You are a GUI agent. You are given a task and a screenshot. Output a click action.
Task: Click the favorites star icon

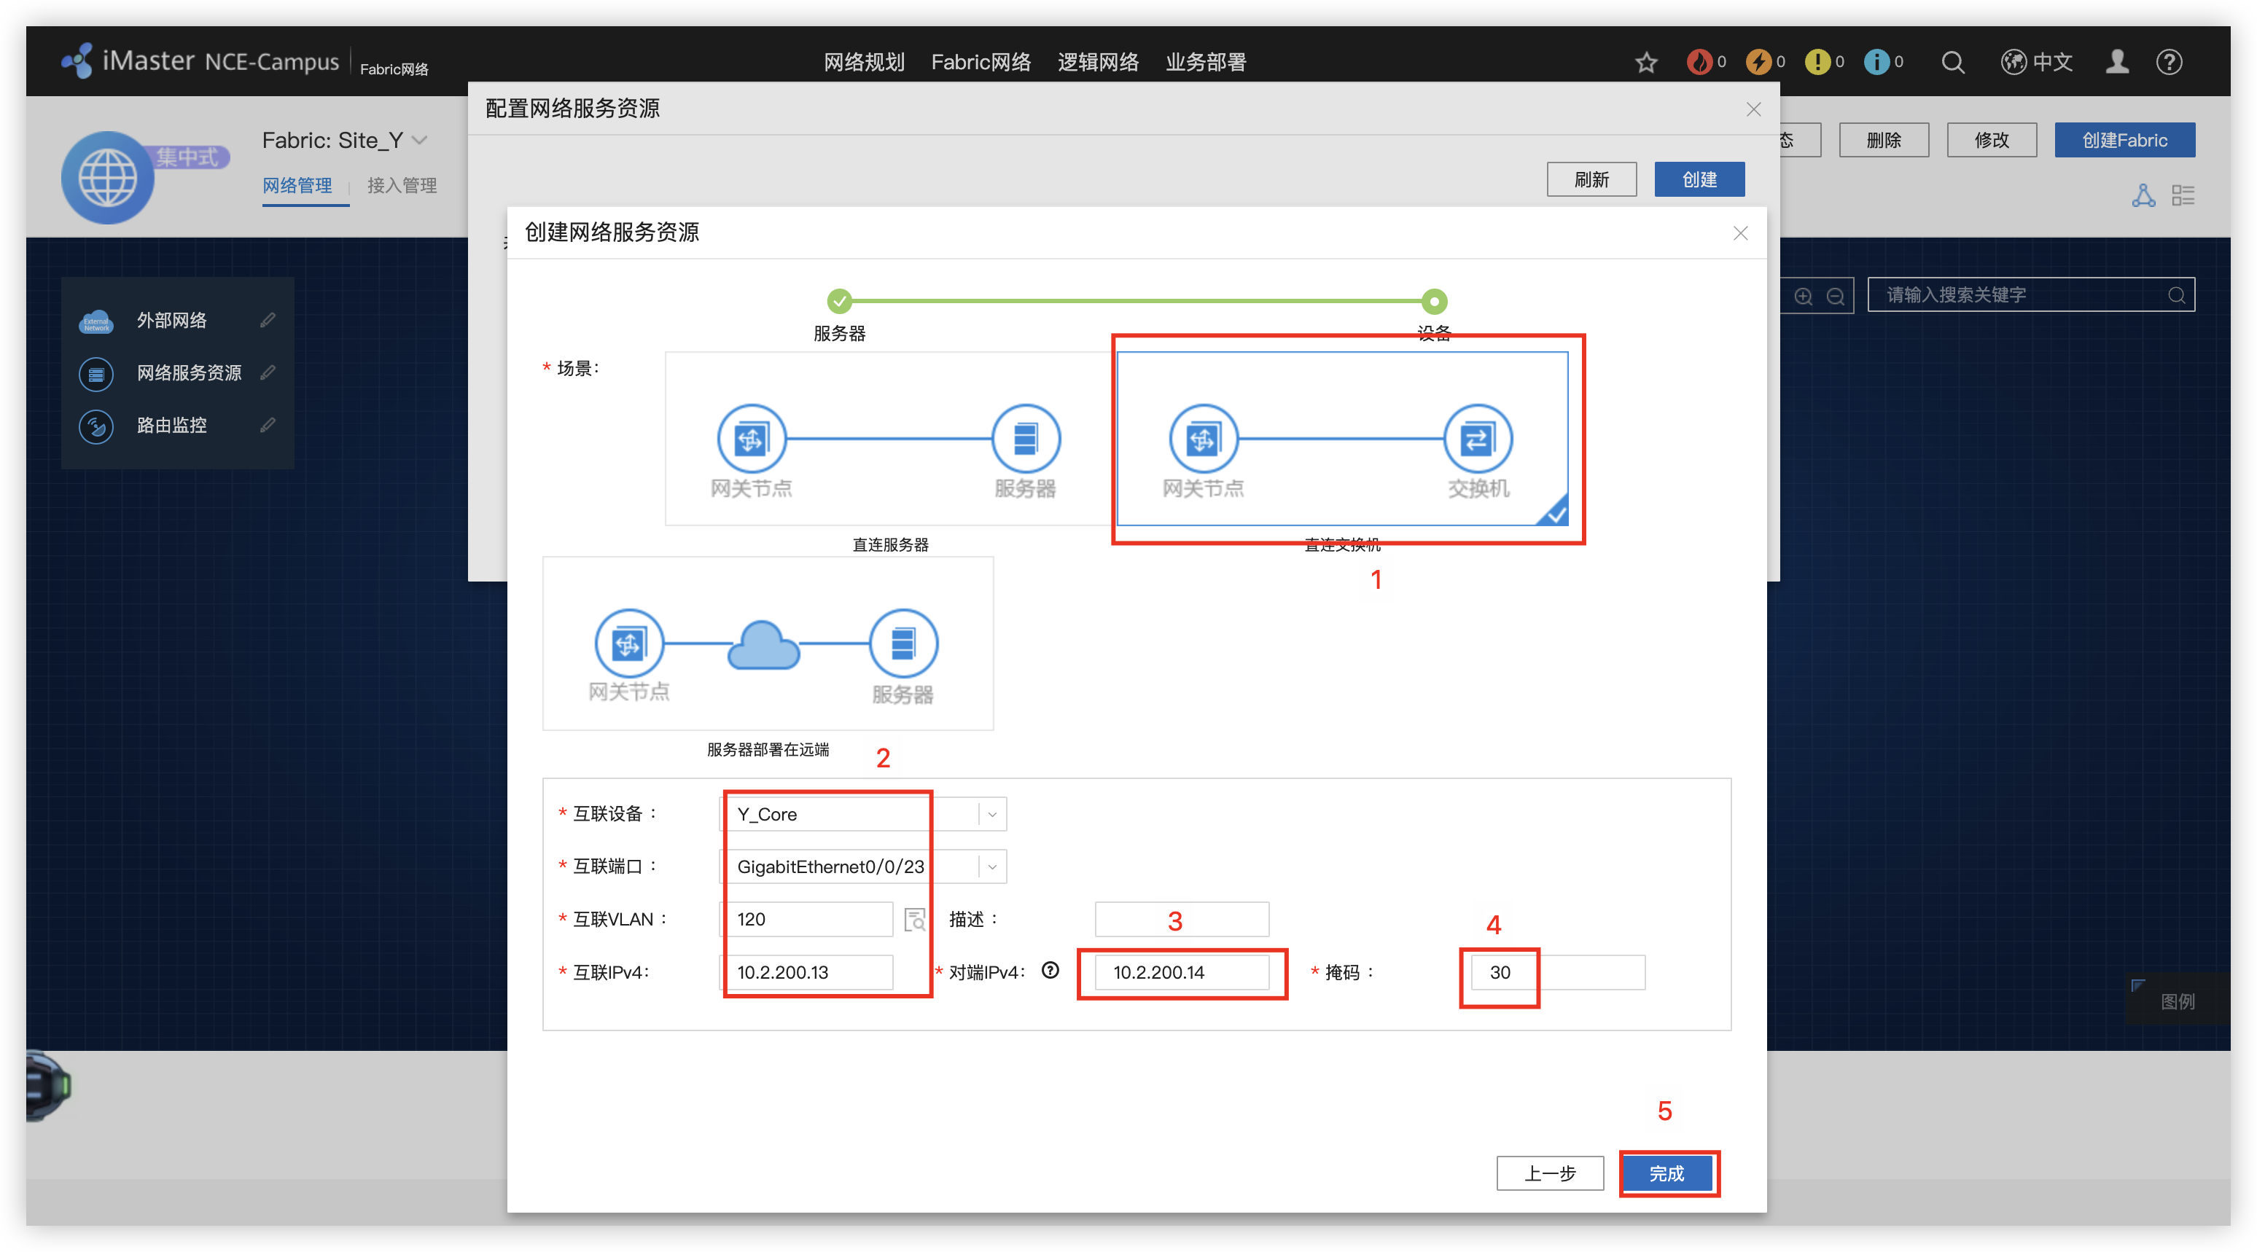[x=1646, y=62]
